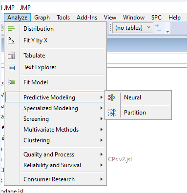Click the table icon beside the tables dropdown

click(158, 28)
